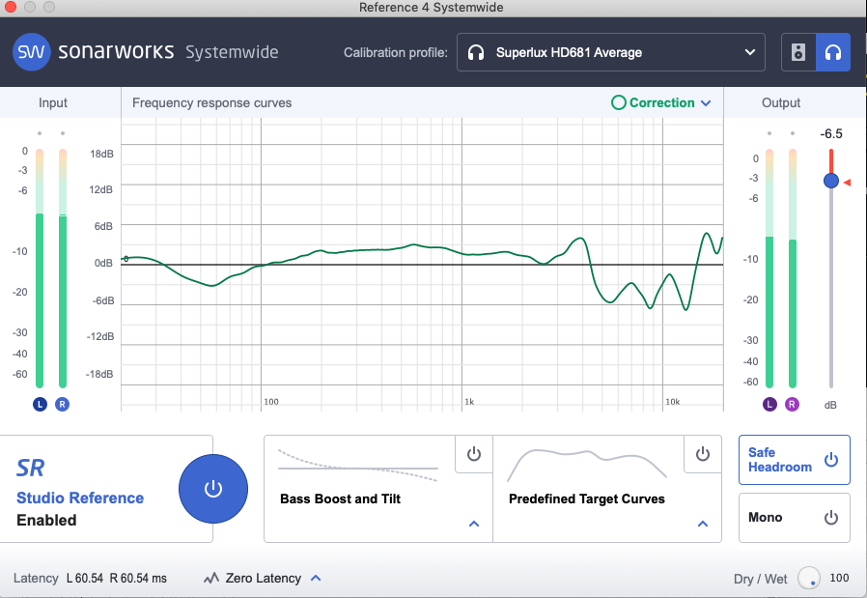
Task: Open the Correction curve display dropdown
Action: click(706, 103)
